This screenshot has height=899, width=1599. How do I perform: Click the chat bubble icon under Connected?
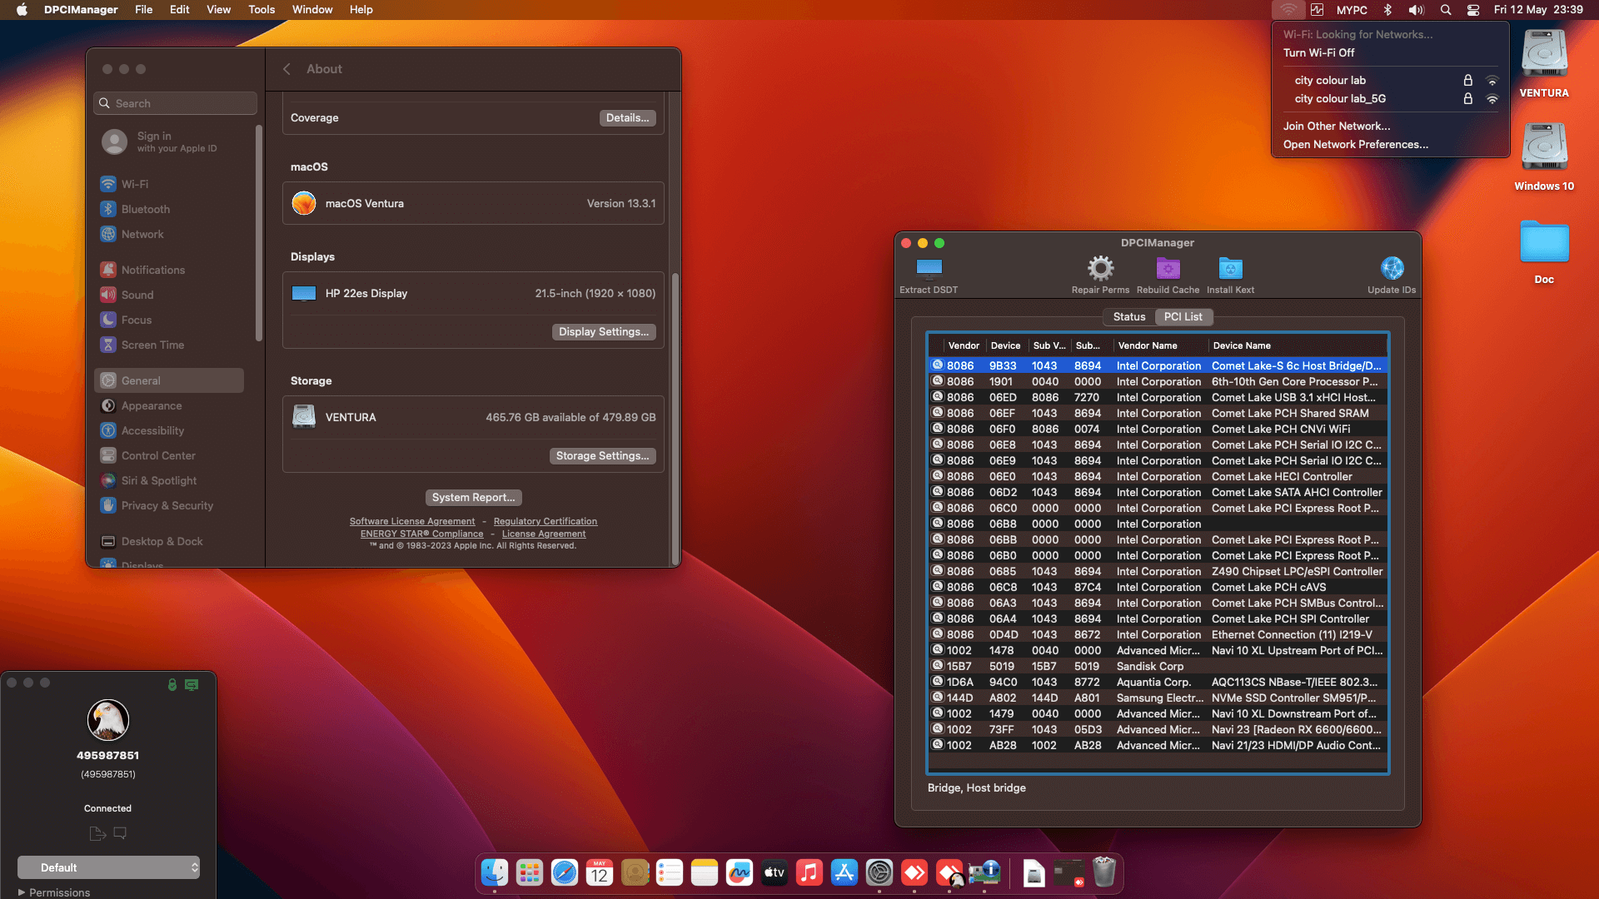pos(120,833)
